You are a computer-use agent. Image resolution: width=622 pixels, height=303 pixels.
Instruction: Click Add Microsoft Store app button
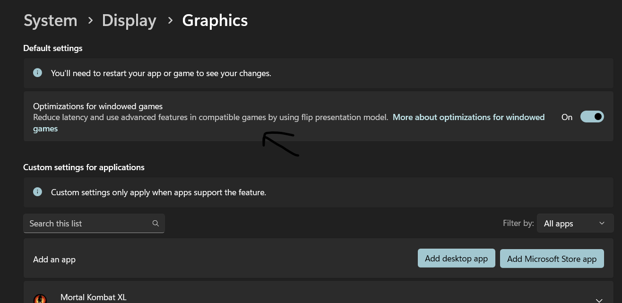552,259
